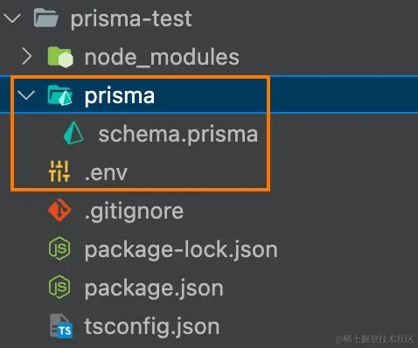Open the .gitignore file
Image resolution: width=418 pixels, height=348 pixels.
point(134,212)
